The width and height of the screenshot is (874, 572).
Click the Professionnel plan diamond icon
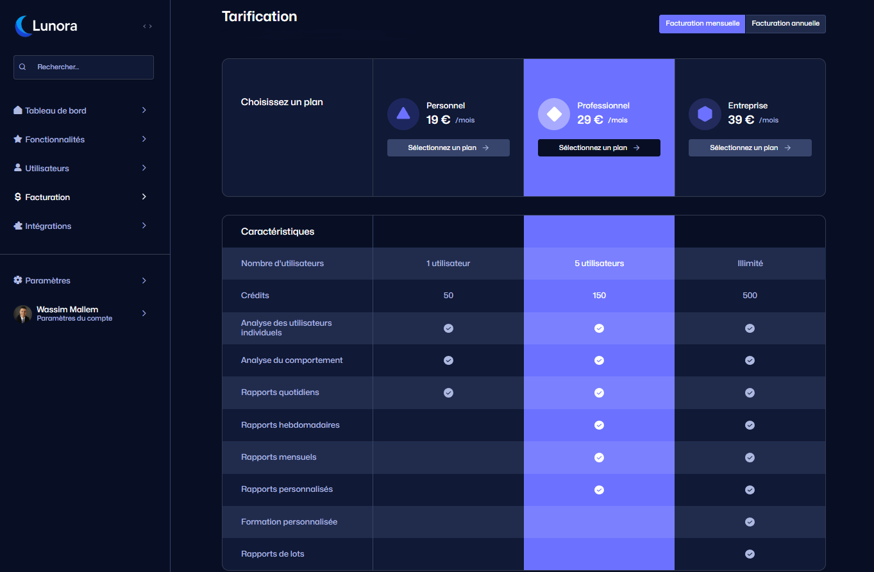click(x=553, y=114)
